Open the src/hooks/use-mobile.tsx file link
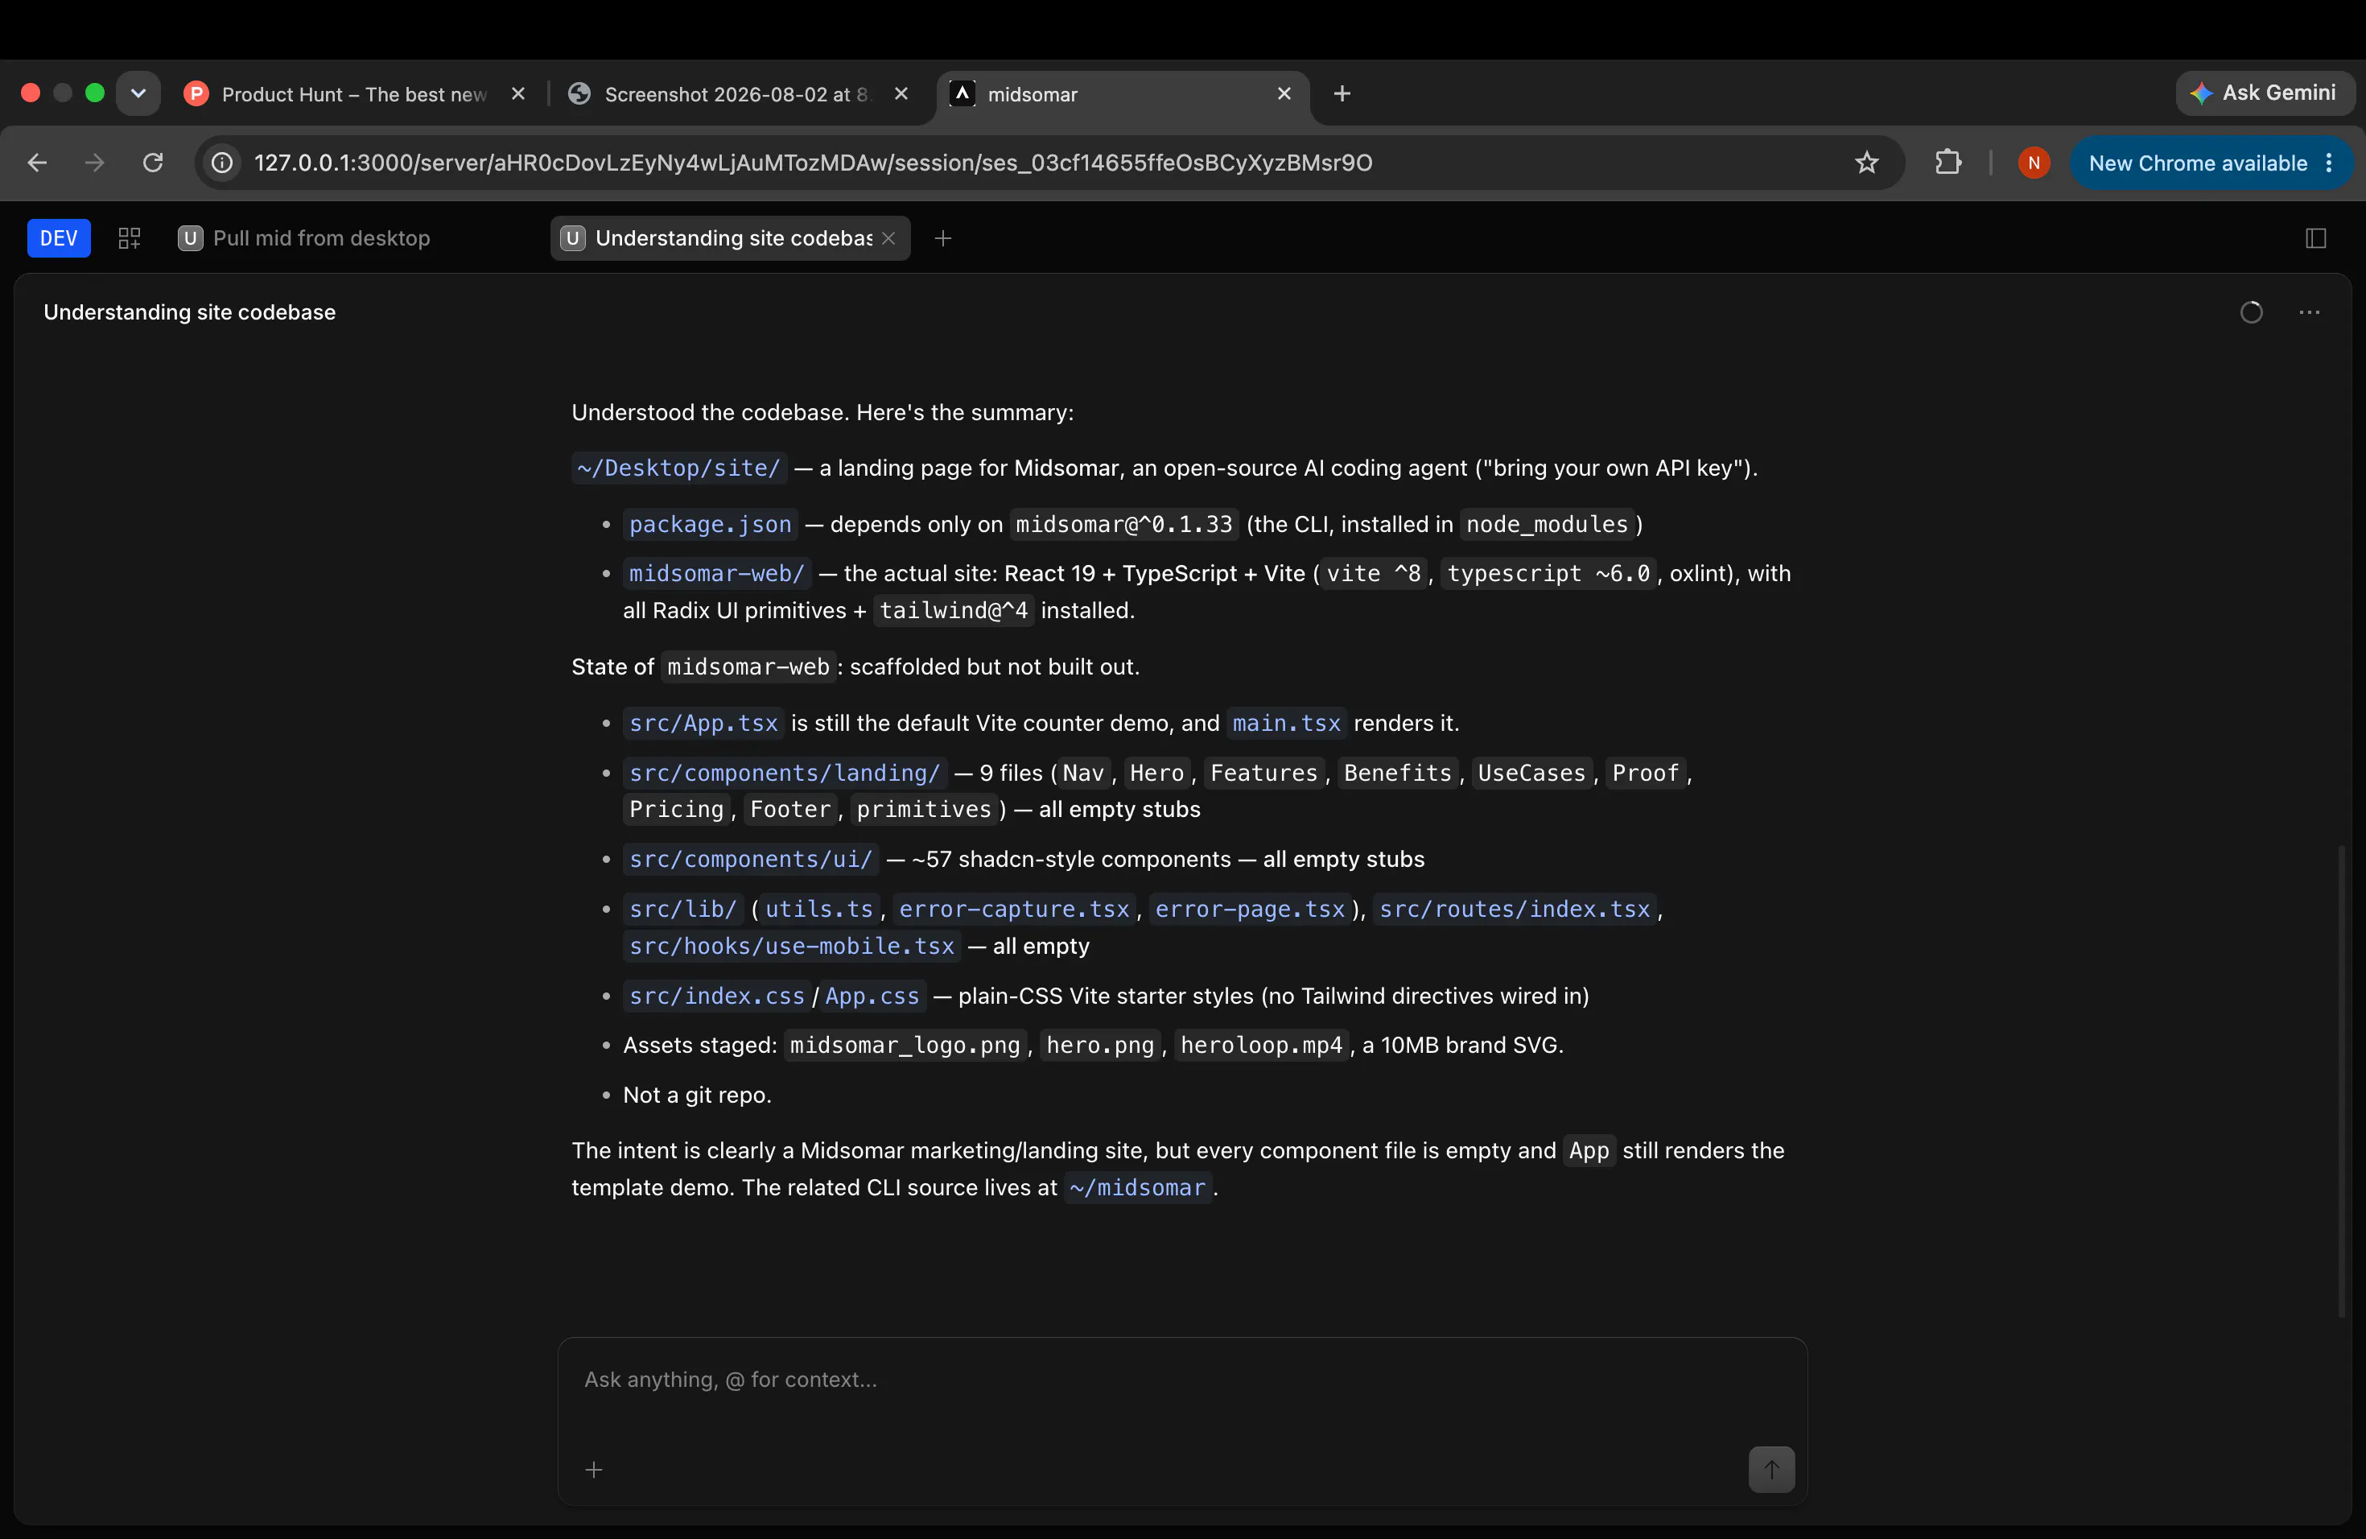The width and height of the screenshot is (2366, 1539). tap(791, 947)
